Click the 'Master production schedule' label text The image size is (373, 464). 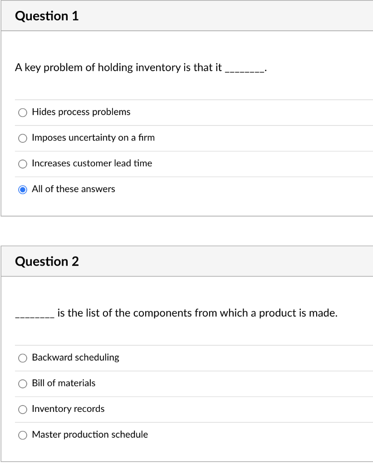[90, 435]
